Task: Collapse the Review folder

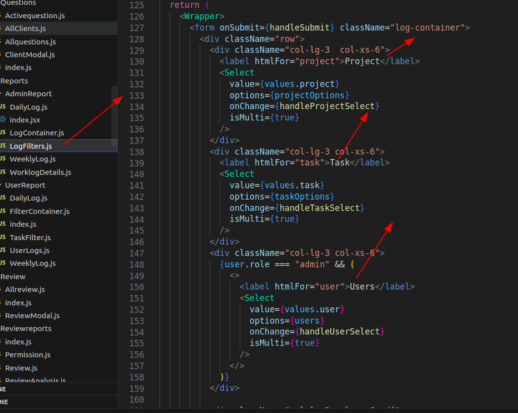Action: click(x=13, y=277)
